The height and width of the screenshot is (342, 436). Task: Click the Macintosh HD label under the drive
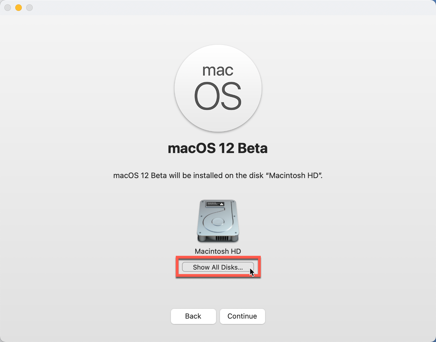[x=218, y=251]
